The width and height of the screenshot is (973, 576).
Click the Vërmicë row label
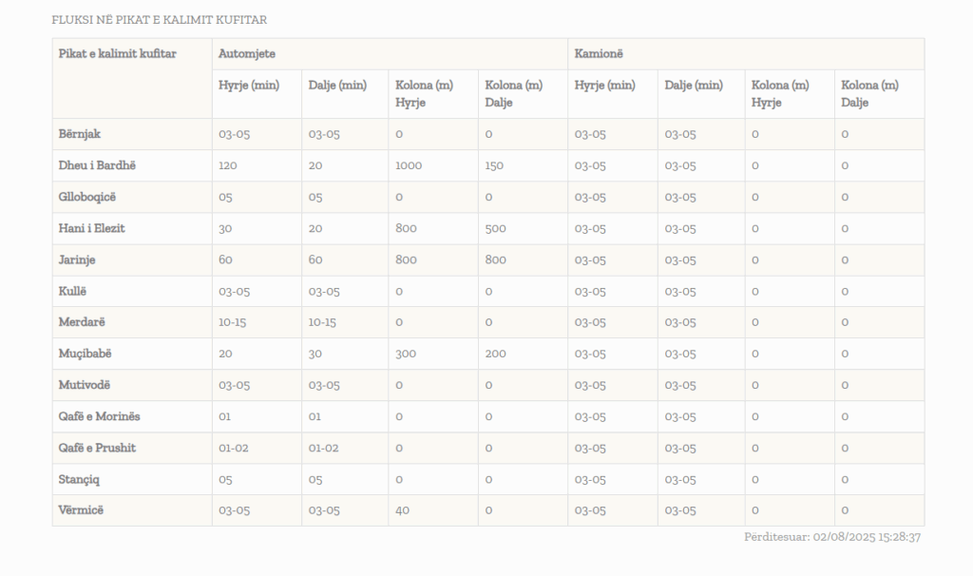click(81, 510)
